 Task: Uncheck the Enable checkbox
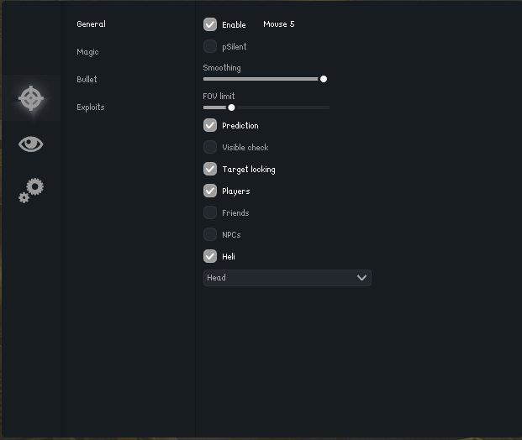pos(210,24)
